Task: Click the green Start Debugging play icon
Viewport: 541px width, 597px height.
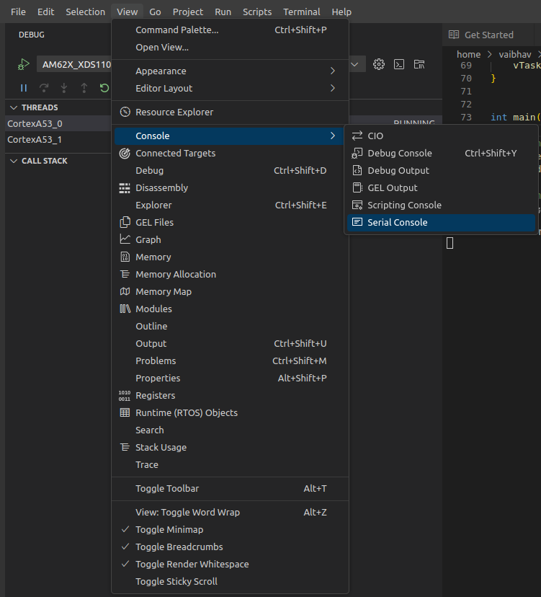Action: click(x=24, y=64)
